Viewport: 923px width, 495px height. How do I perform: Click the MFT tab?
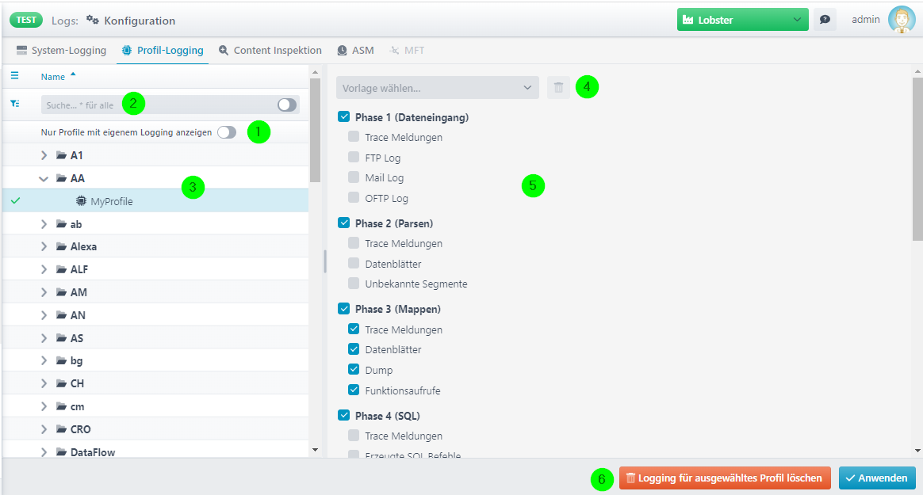click(407, 51)
